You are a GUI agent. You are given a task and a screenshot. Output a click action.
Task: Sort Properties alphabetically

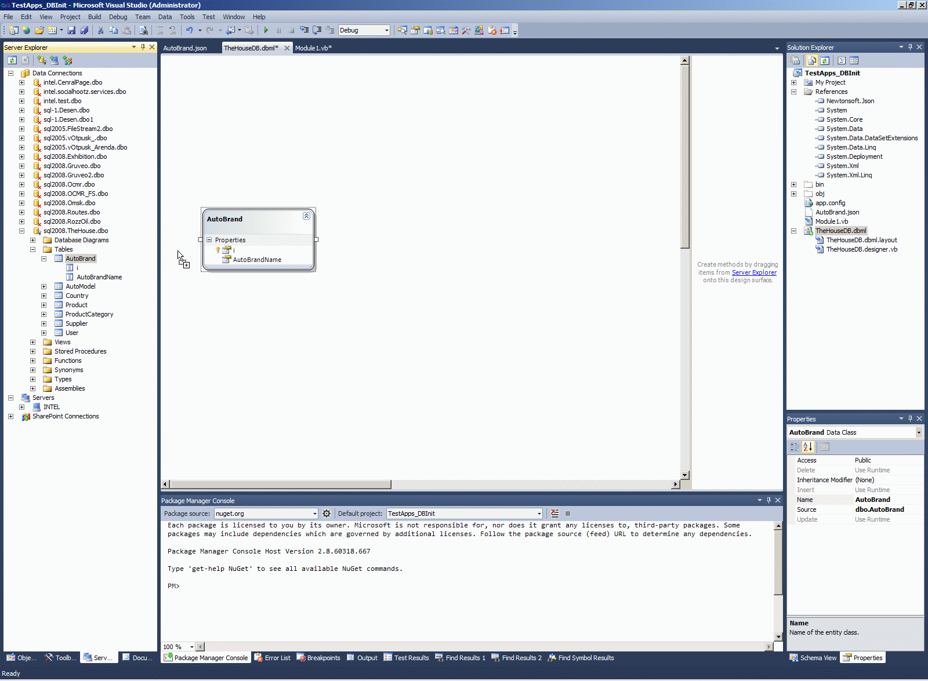click(x=808, y=447)
